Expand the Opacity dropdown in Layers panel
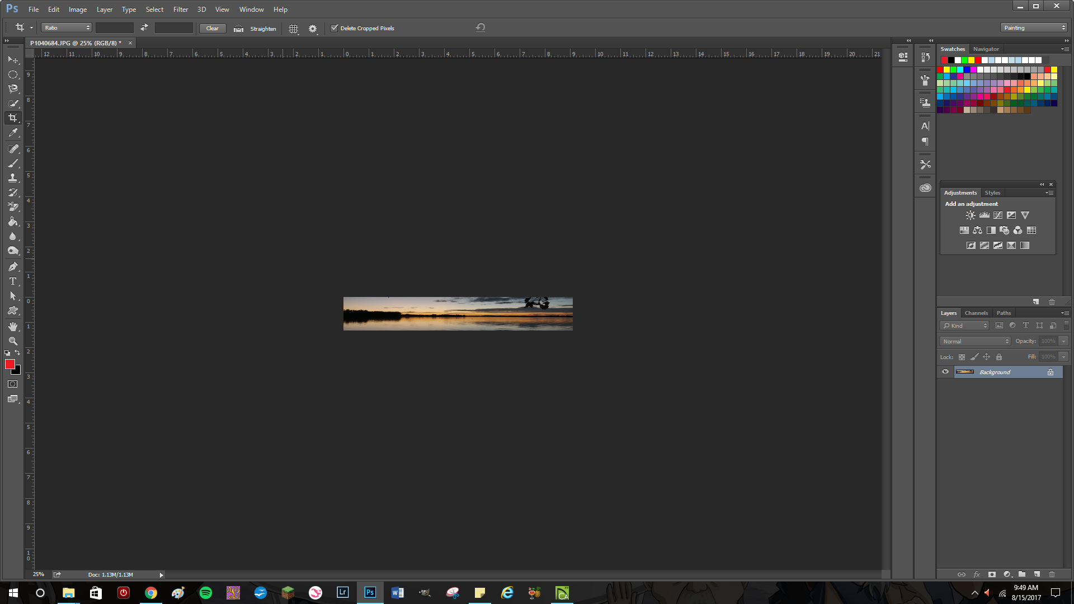1074x604 pixels. pyautogui.click(x=1063, y=341)
